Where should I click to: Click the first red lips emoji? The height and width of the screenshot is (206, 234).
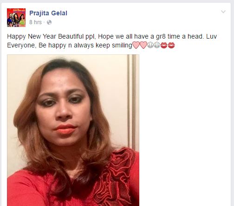(x=164, y=46)
